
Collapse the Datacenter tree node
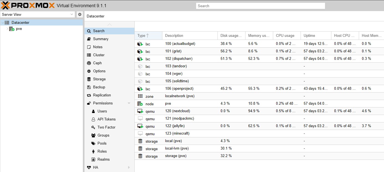tap(3, 23)
